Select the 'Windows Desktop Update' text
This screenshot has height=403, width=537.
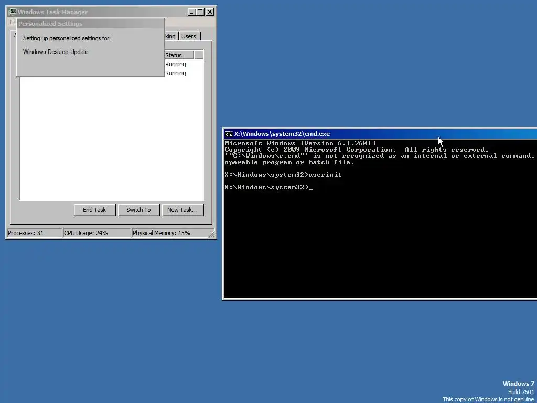click(x=56, y=52)
